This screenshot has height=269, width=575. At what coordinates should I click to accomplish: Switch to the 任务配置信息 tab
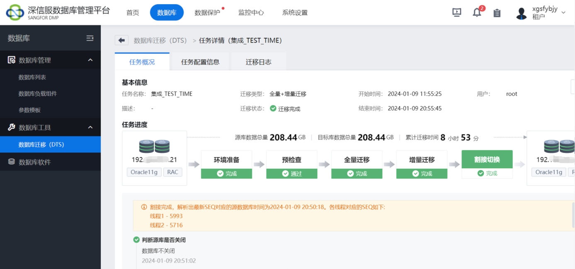[199, 61]
